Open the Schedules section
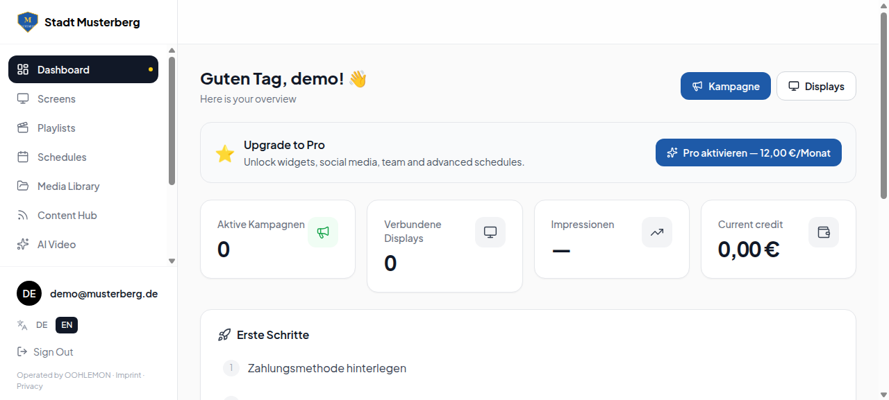The height and width of the screenshot is (400, 889). (x=83, y=157)
